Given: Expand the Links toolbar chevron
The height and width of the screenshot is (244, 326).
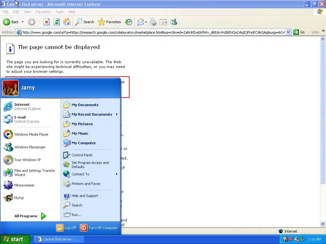Looking at the screenshot, I should (323, 31).
